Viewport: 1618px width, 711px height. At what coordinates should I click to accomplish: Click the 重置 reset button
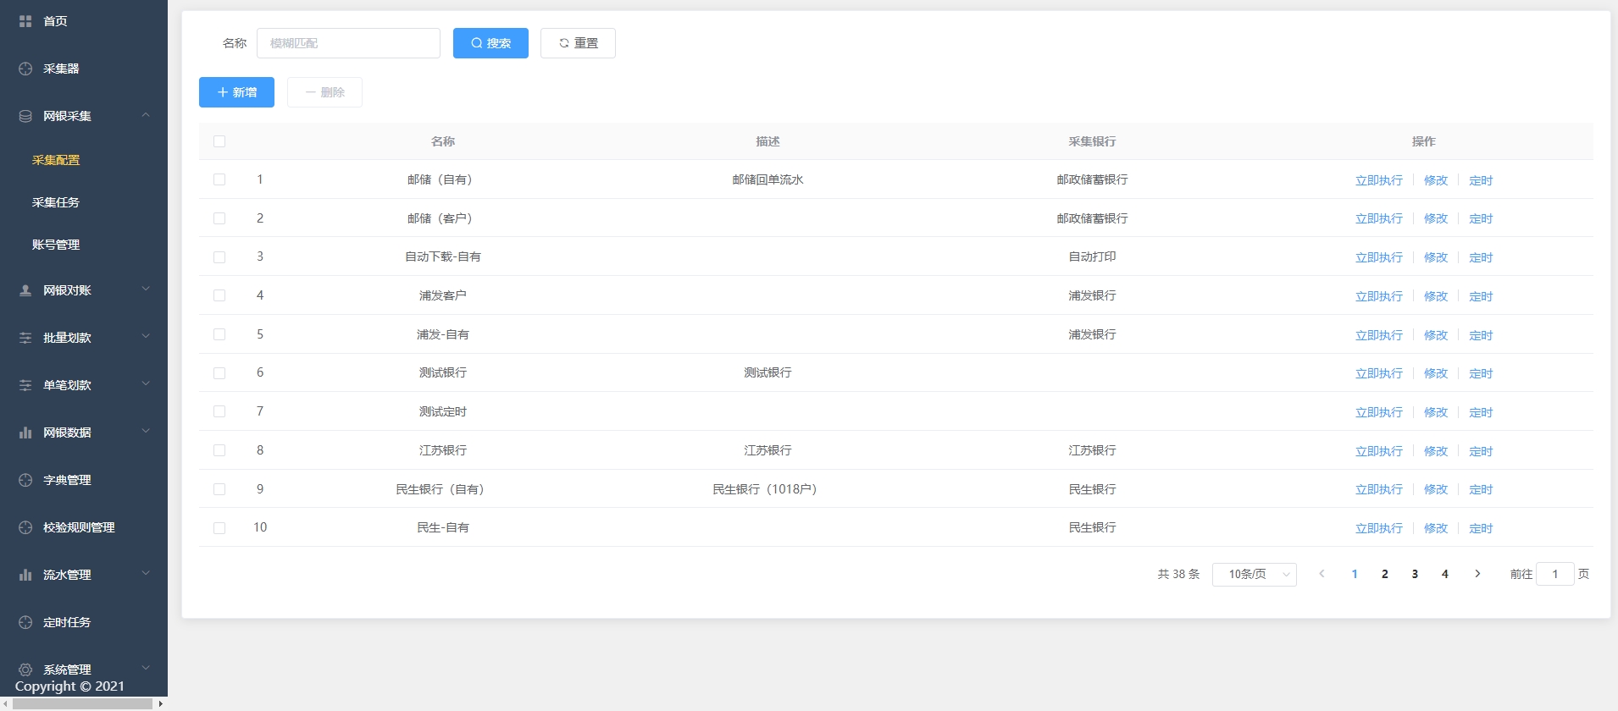point(578,43)
